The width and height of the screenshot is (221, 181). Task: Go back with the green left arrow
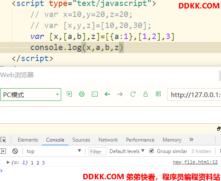108,94
